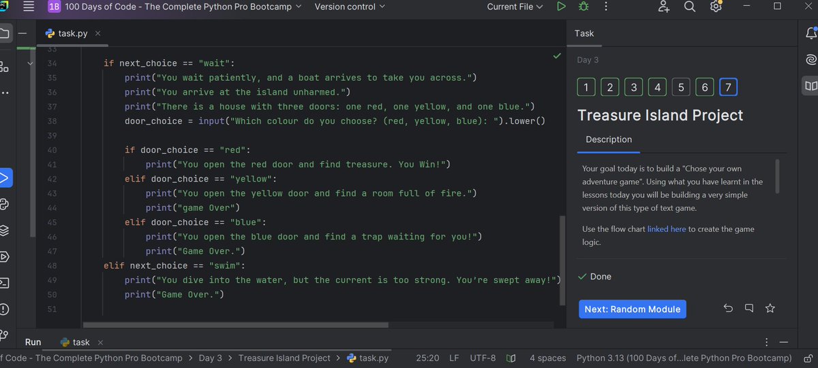This screenshot has width=818, height=368.
Task: Open Code With Me add-user icon
Action: click(663, 7)
